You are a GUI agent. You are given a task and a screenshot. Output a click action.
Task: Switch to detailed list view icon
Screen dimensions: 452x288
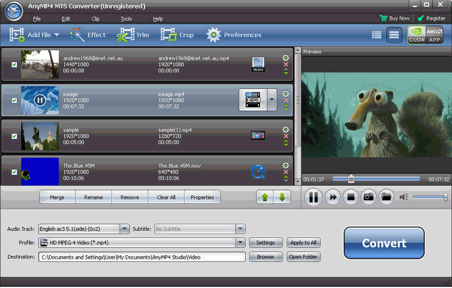pyautogui.click(x=376, y=35)
